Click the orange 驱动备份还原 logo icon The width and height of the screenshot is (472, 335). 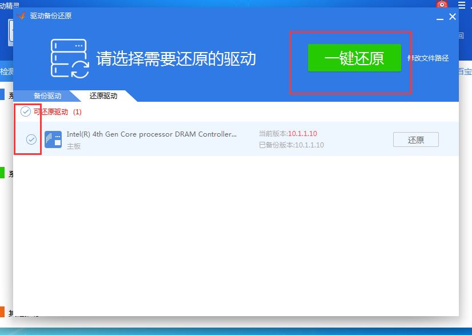click(21, 16)
